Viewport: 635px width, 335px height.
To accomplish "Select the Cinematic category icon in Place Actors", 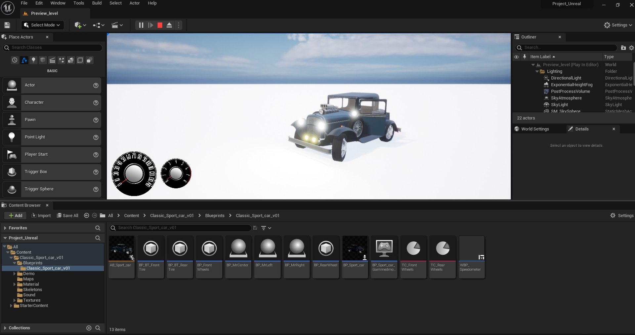I will (52, 60).
